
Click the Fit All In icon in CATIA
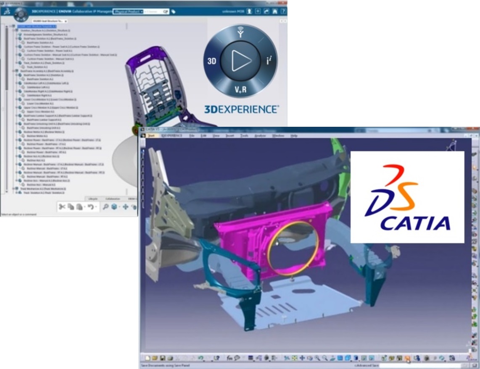click(294, 358)
